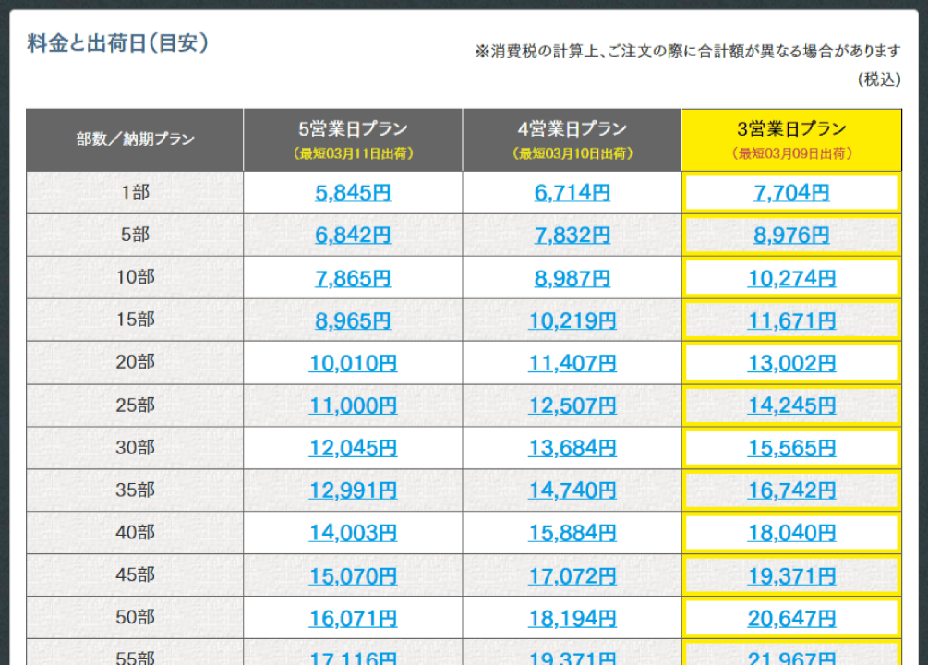Select 17,072円 for 45部

pyautogui.click(x=572, y=576)
